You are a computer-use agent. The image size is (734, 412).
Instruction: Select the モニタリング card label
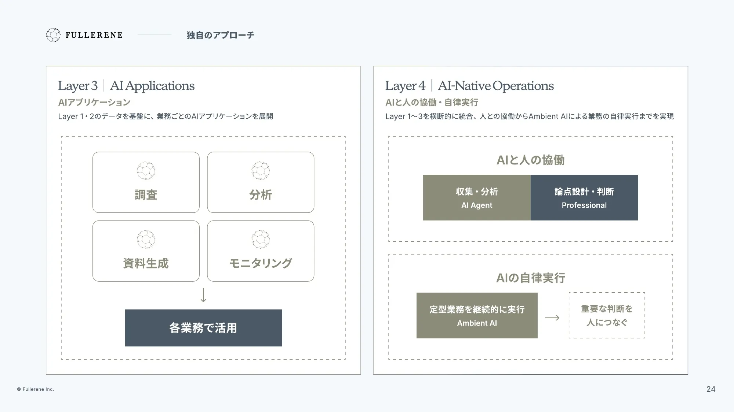pos(261,263)
